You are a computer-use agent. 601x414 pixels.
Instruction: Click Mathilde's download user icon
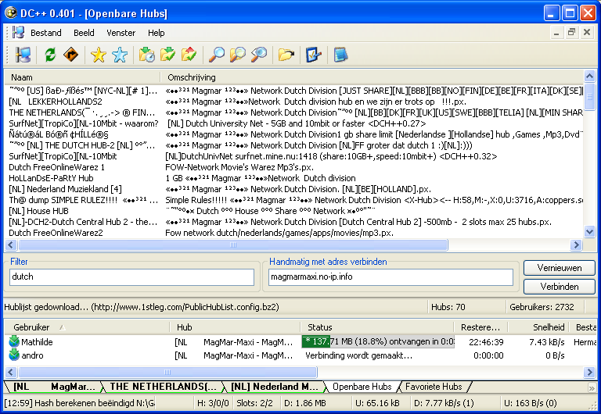(x=14, y=341)
